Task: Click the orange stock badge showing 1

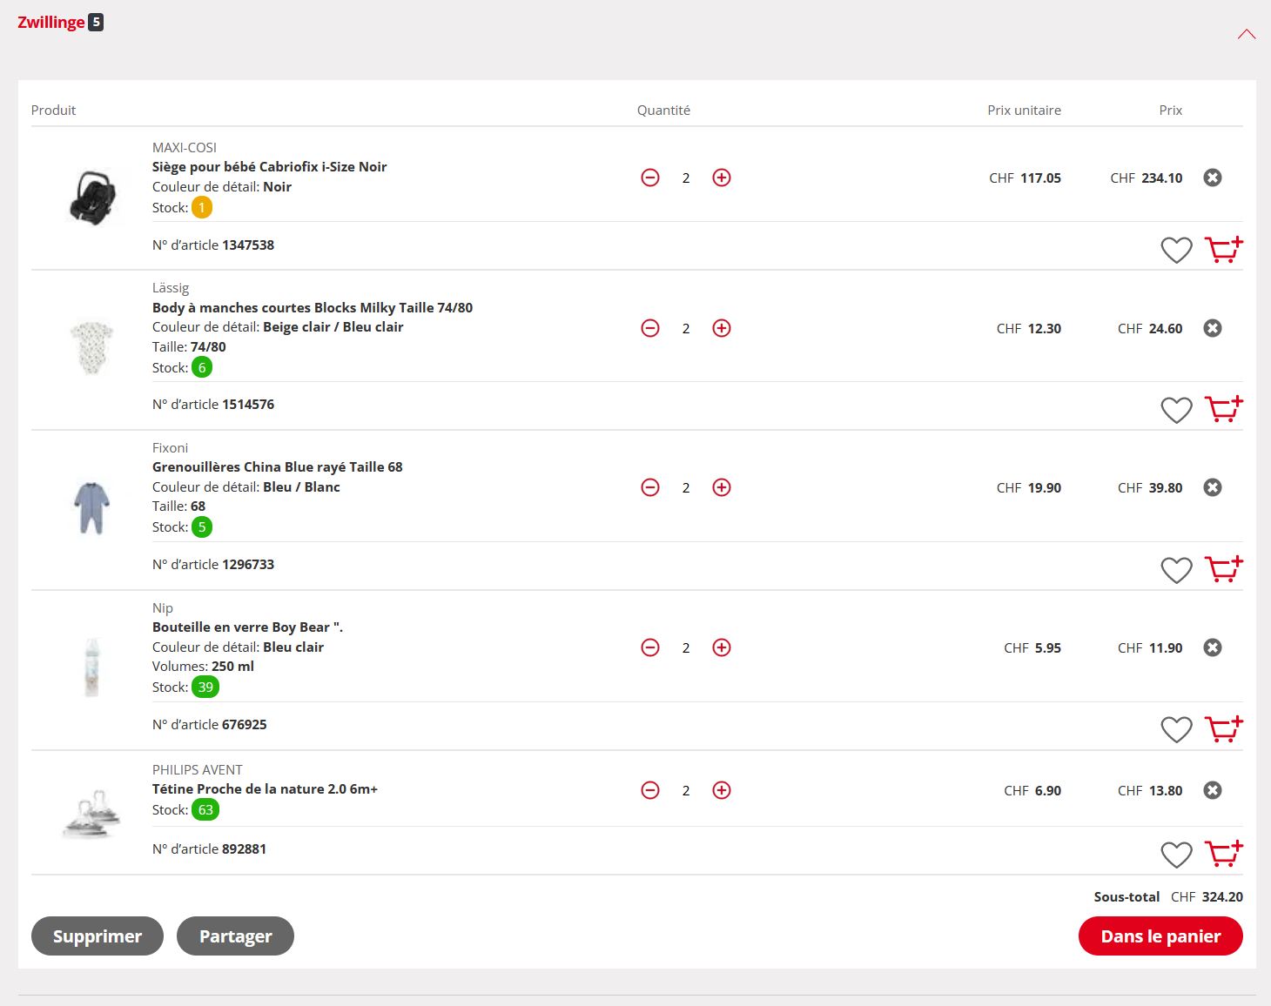Action: pos(202,208)
